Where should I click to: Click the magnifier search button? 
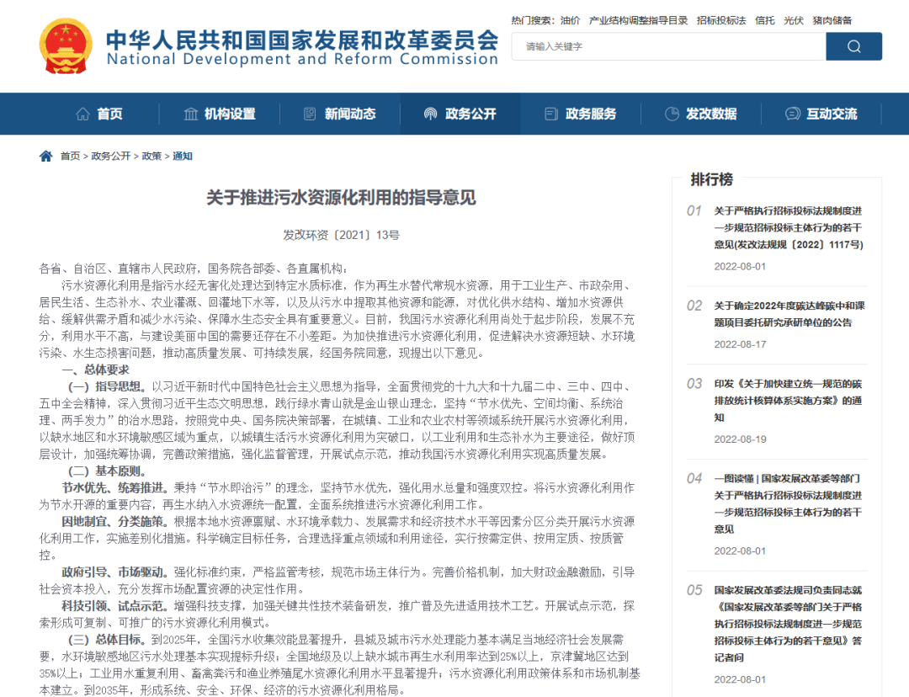[x=854, y=46]
